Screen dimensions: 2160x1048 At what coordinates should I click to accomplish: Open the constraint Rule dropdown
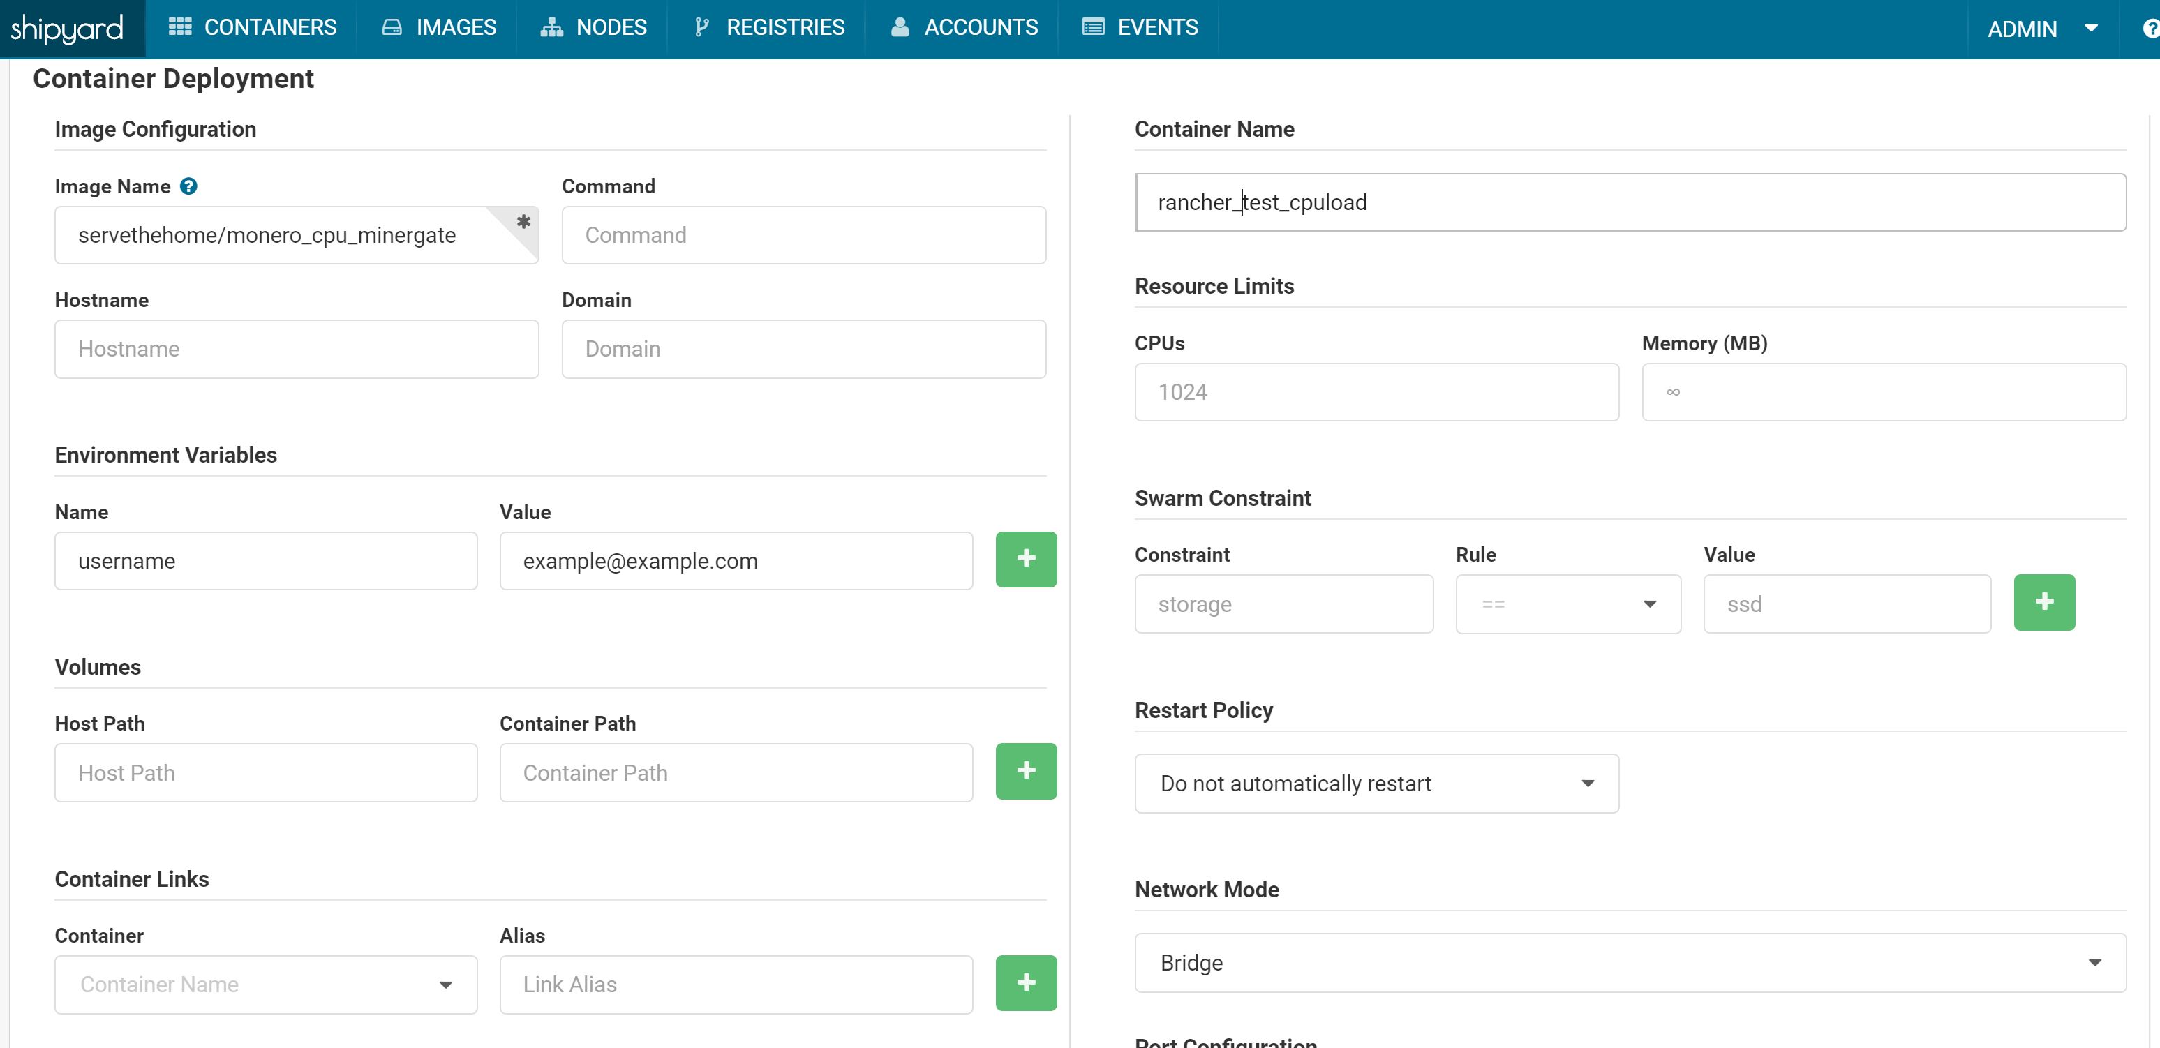[1567, 604]
